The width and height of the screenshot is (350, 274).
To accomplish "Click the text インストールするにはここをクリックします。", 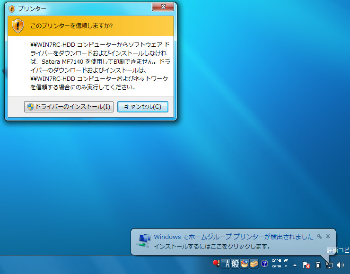I will [x=212, y=246].
